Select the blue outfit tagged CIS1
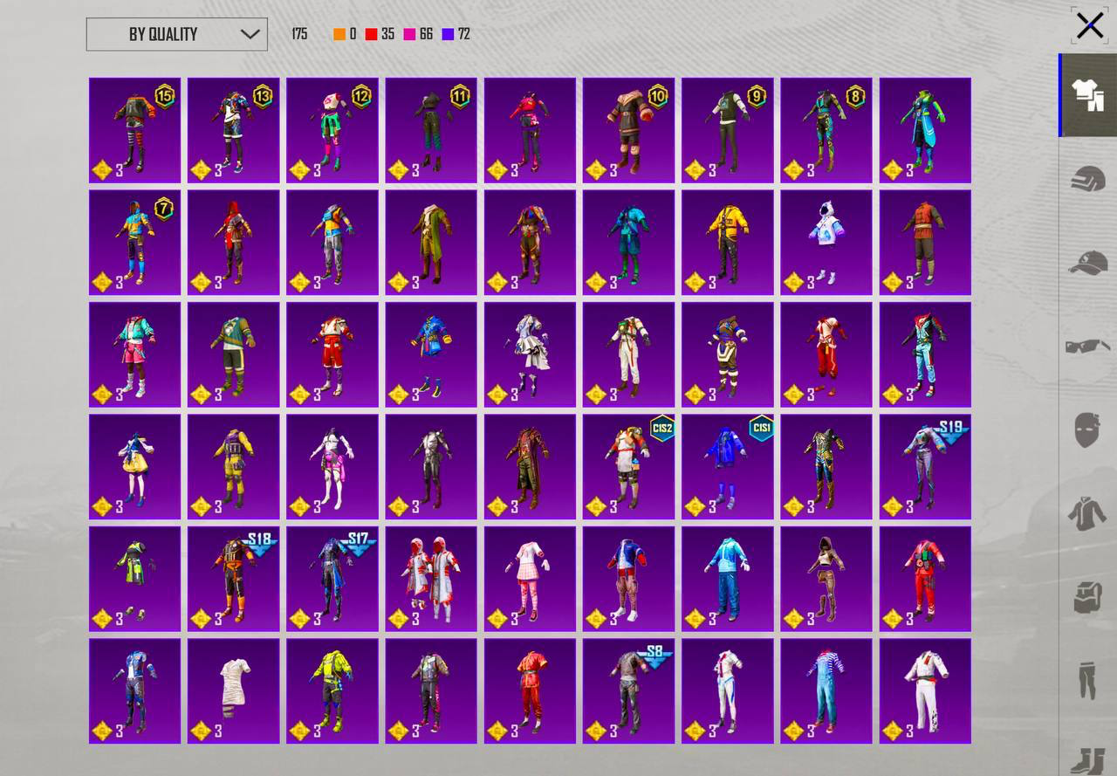The height and width of the screenshot is (776, 1117). coord(727,467)
